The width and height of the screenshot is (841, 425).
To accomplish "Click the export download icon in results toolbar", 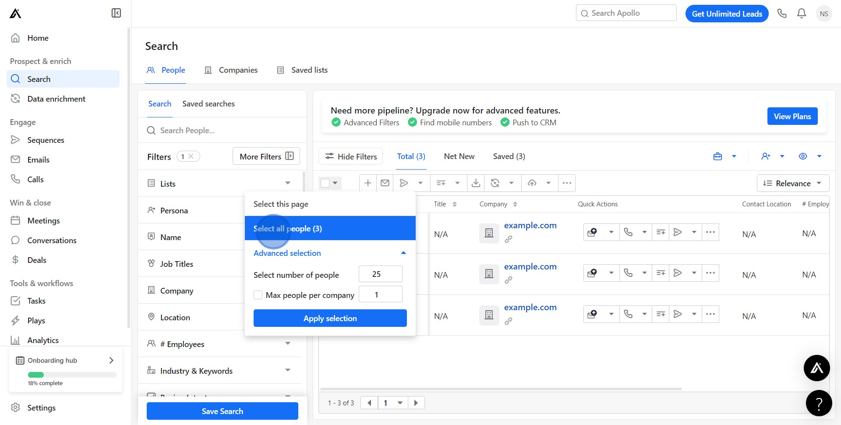I will 476,183.
